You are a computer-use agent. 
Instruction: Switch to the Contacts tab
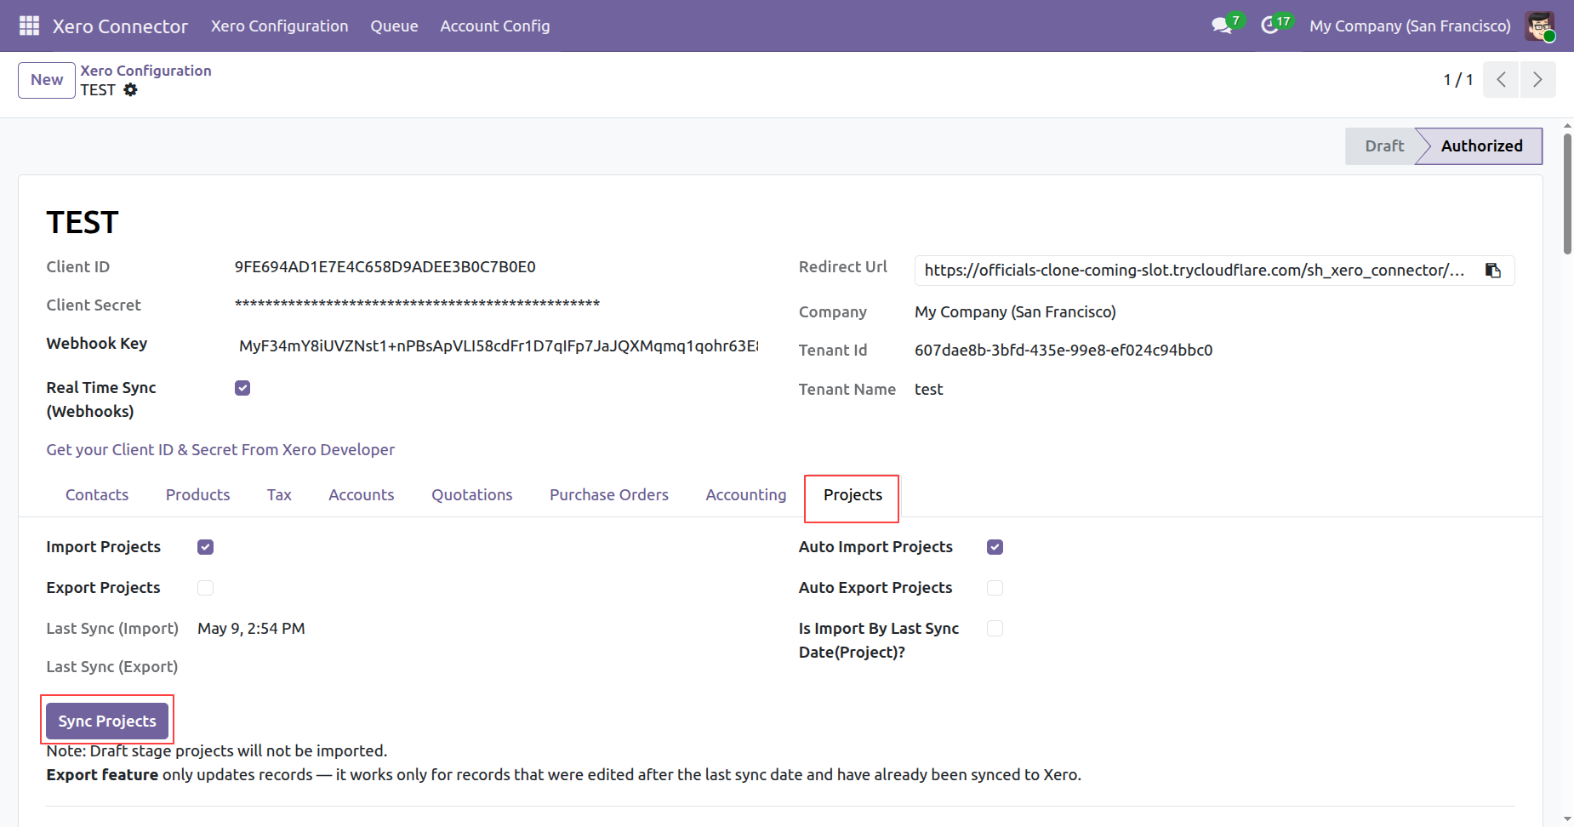97,495
